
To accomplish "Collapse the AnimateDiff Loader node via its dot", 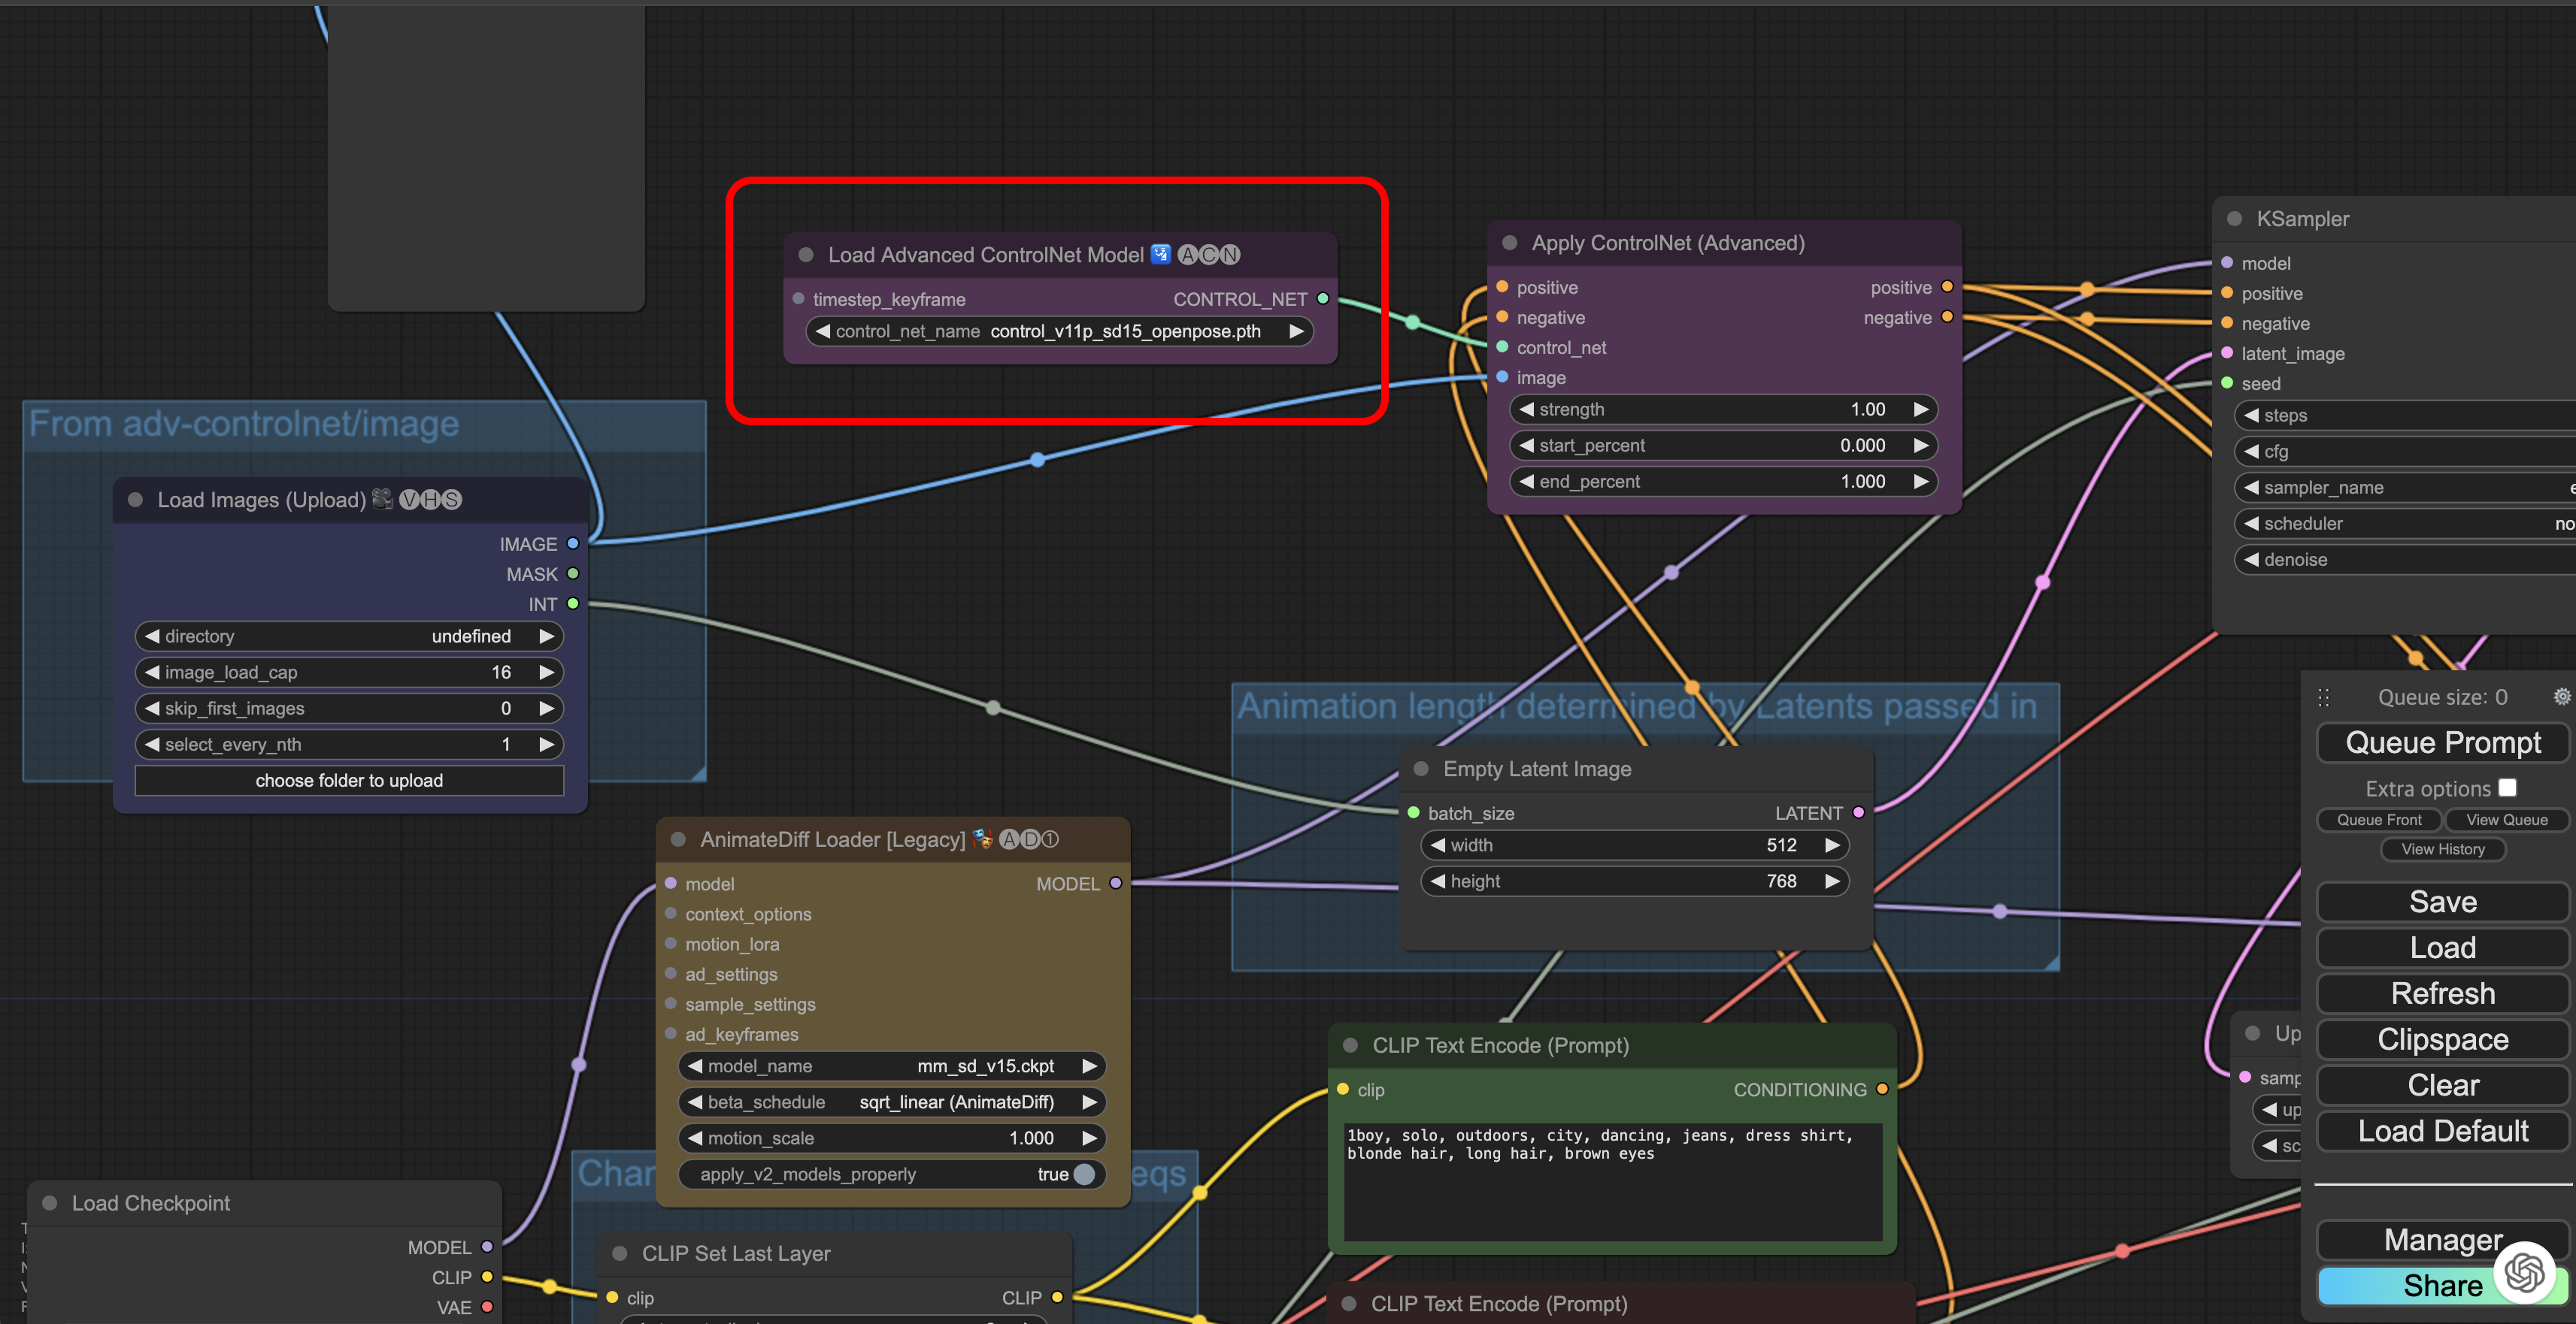I will [x=678, y=839].
